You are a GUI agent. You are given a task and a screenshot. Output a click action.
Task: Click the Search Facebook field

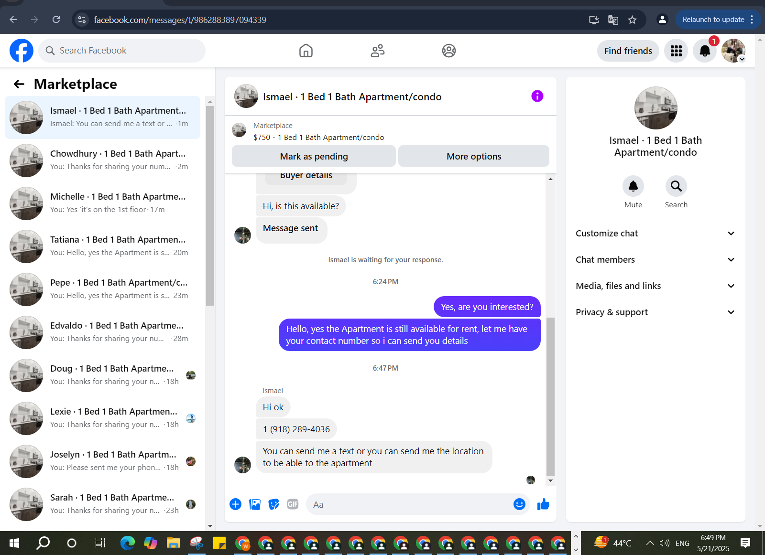(122, 51)
